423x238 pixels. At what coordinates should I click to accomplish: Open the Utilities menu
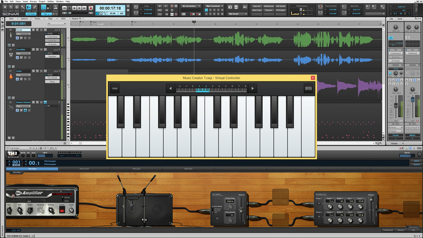[x=50, y=2]
